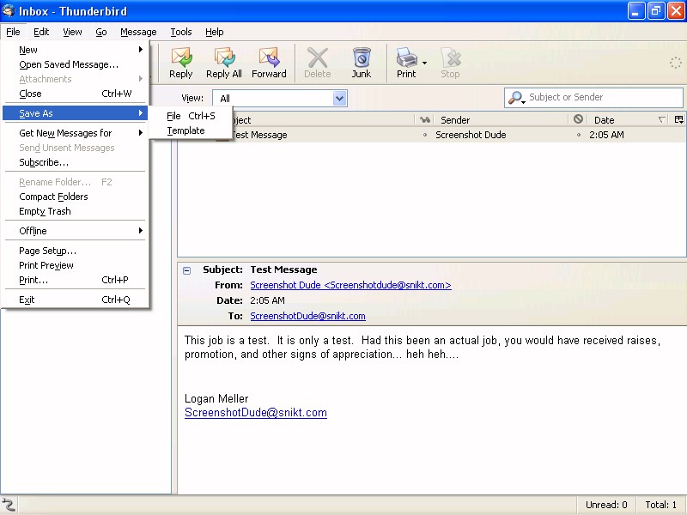Screen dimensions: 687x515
Task: Click the online/offline status bar icon
Action: pyautogui.click(x=9, y=505)
